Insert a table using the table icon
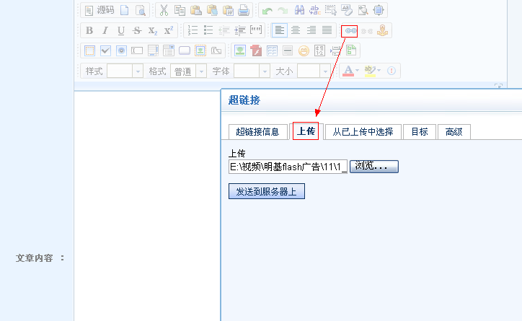 coord(272,50)
